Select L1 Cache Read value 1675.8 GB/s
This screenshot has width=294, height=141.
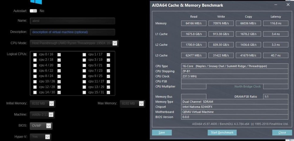tap(194, 34)
